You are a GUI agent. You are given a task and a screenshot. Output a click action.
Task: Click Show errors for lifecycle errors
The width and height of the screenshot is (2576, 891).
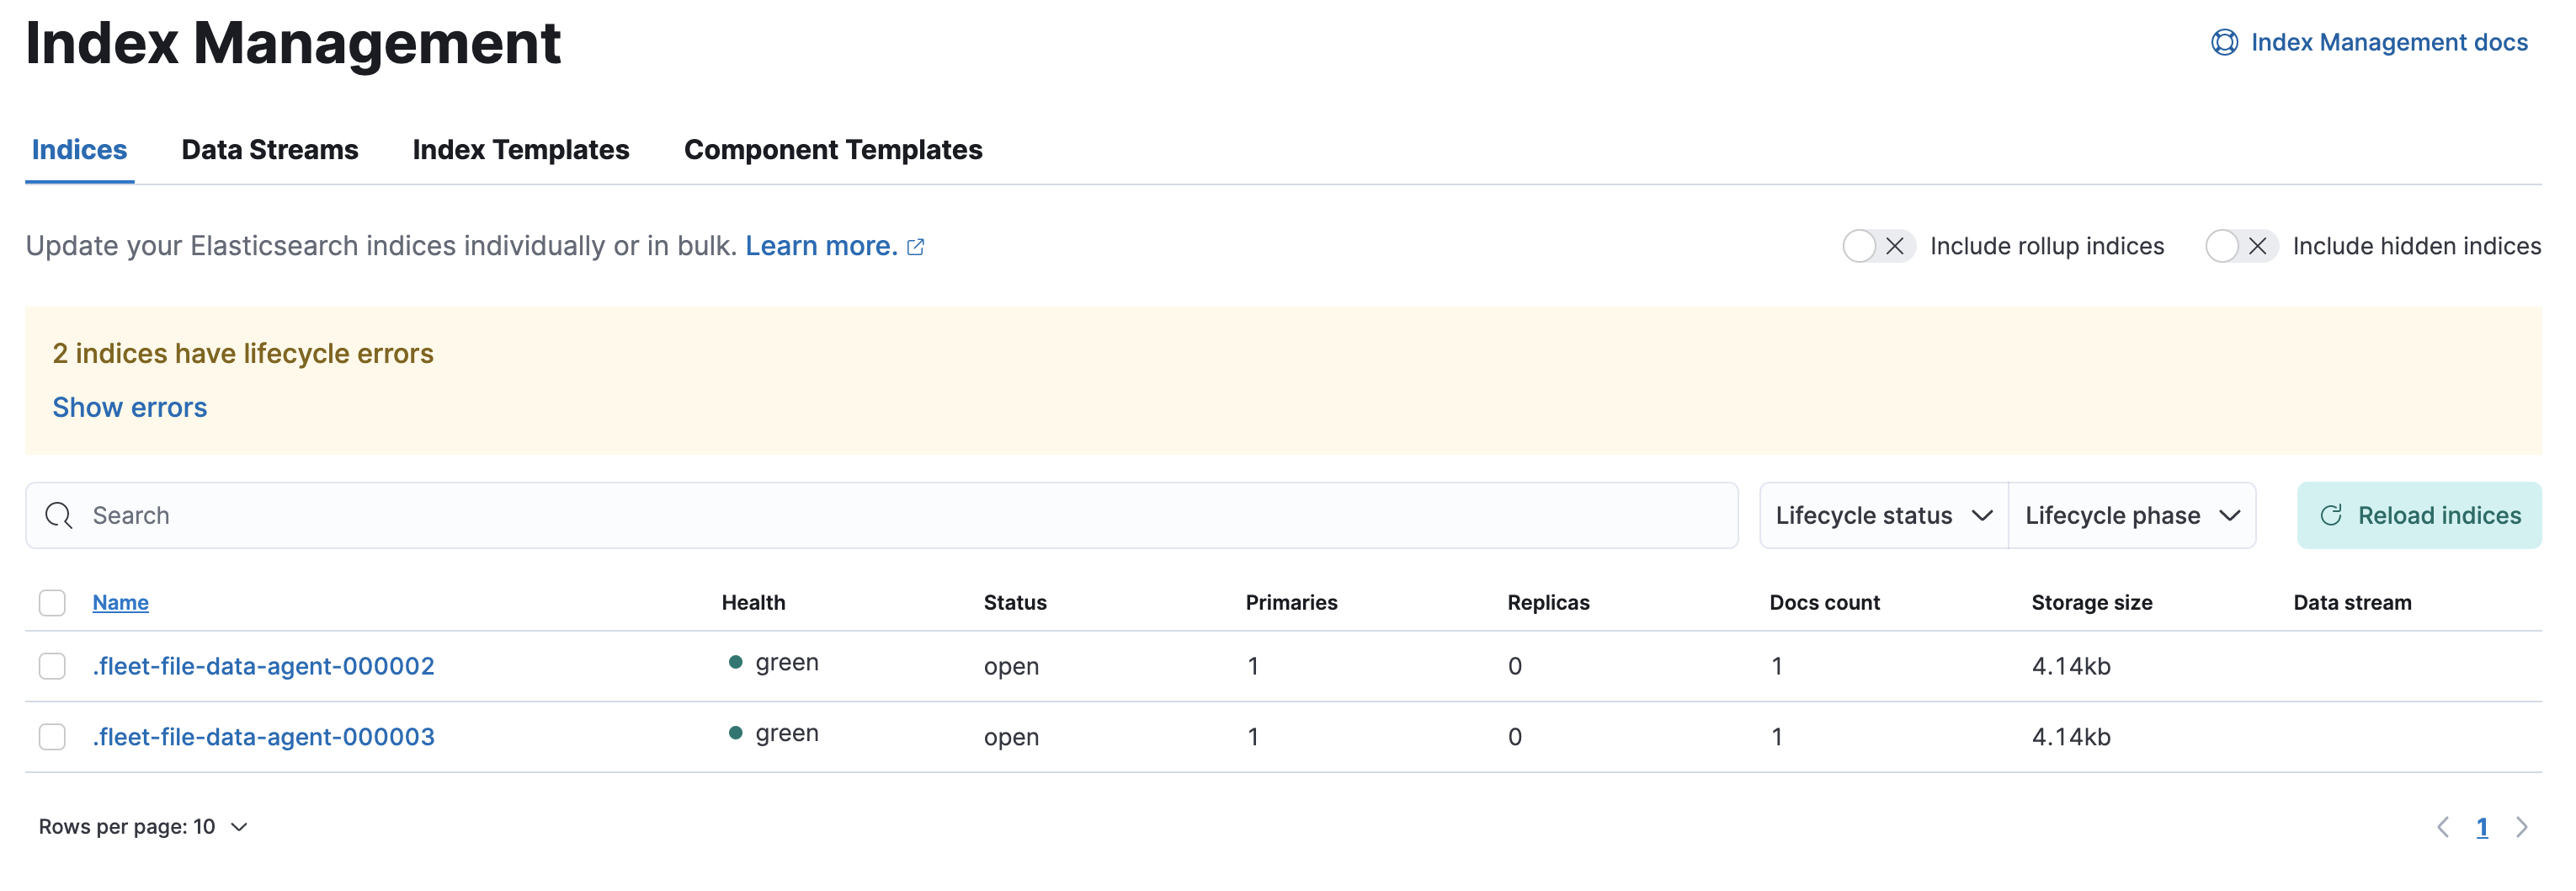[129, 406]
